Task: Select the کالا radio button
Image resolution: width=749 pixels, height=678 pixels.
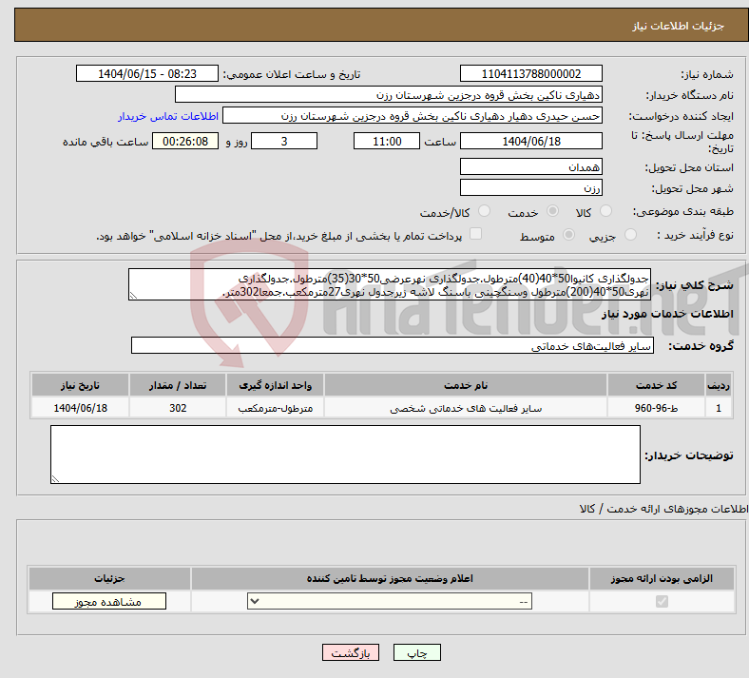Action: [605, 211]
